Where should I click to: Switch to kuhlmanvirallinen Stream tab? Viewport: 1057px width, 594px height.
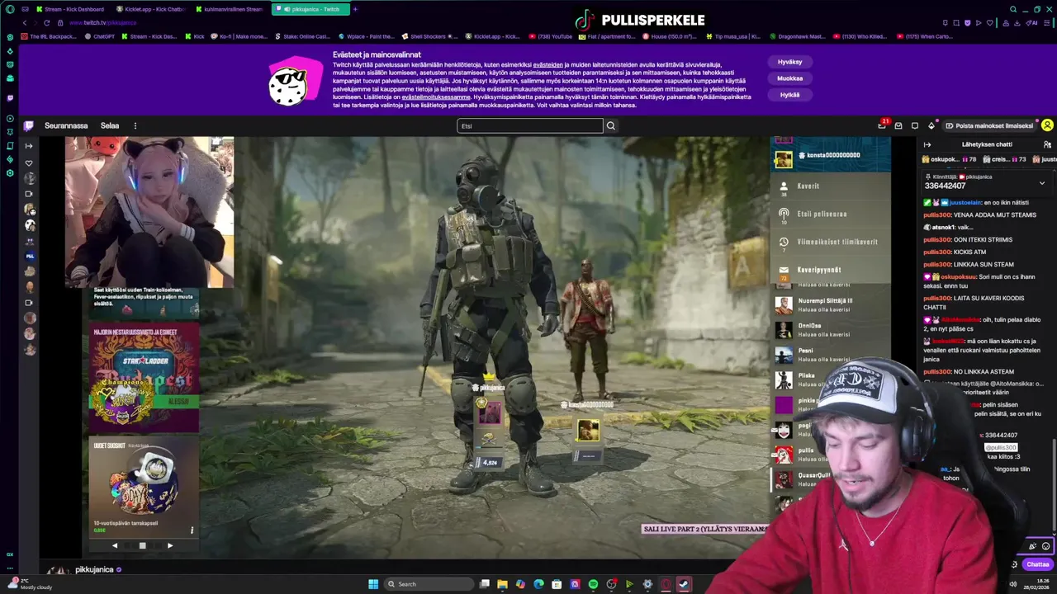click(x=230, y=9)
